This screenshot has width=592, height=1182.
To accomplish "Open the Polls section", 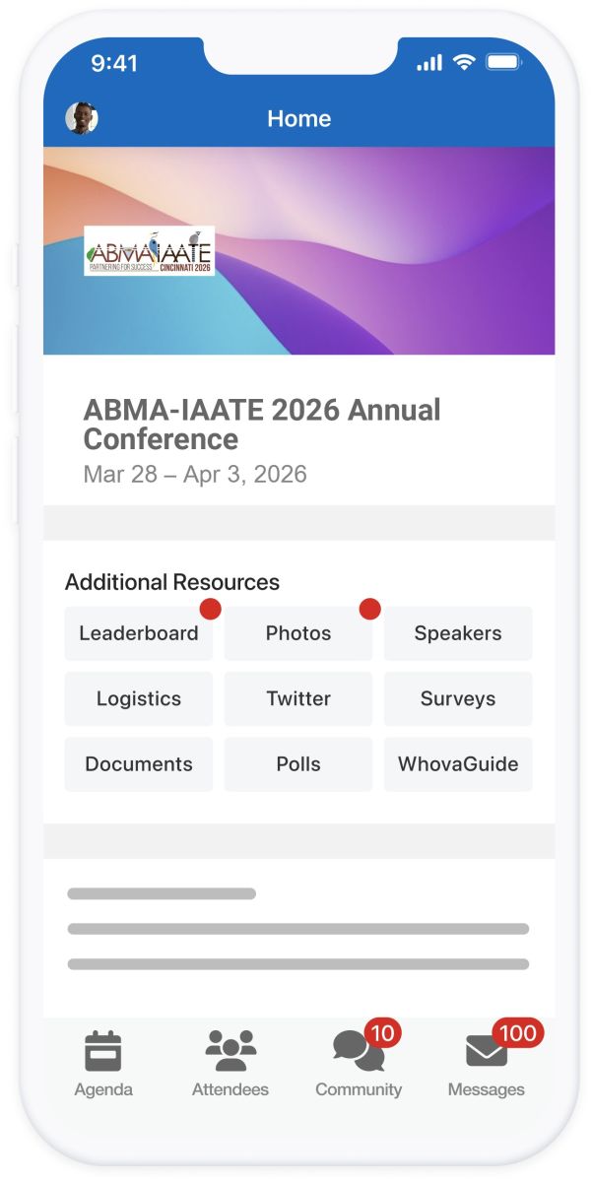I will (298, 764).
